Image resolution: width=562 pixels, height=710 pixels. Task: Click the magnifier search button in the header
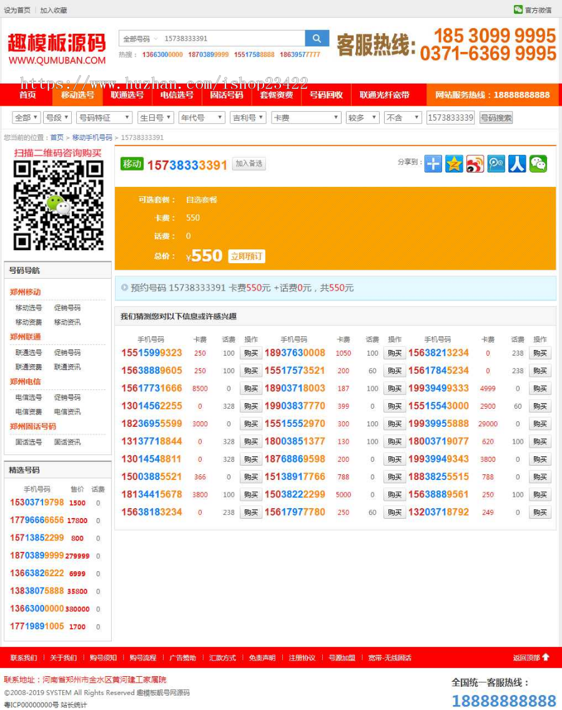[x=317, y=38]
